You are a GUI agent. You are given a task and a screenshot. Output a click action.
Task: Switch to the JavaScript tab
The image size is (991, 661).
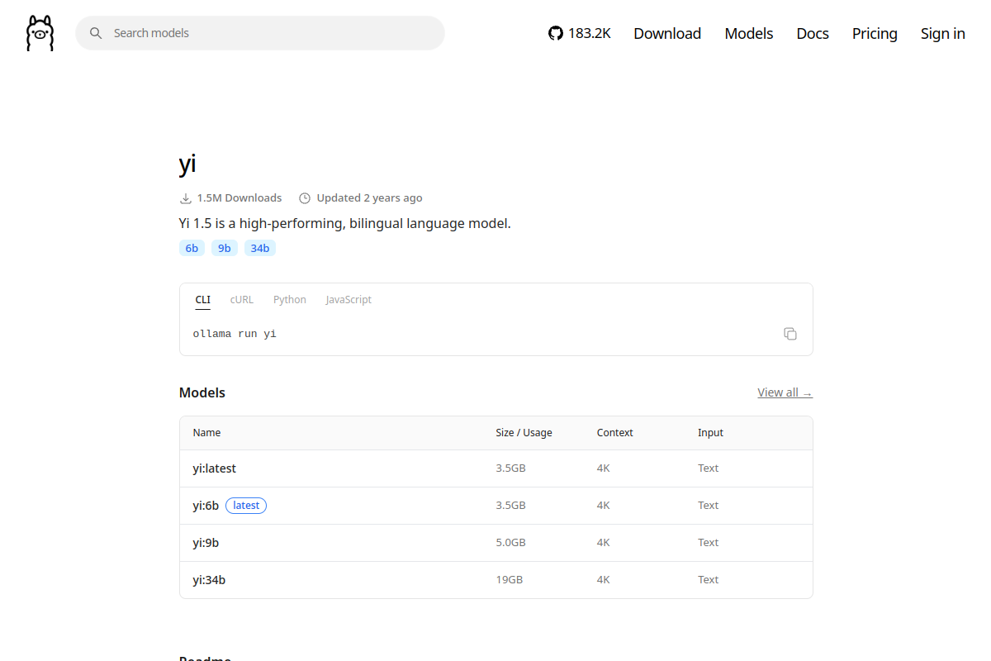(x=349, y=300)
